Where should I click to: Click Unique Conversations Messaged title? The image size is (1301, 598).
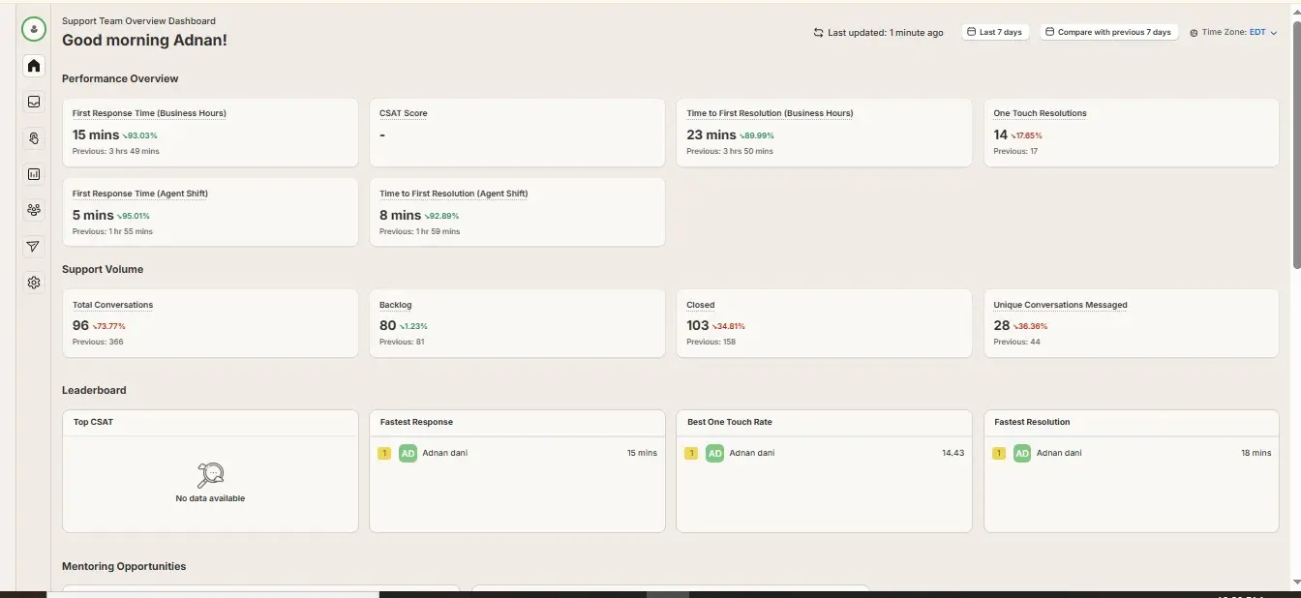[1060, 305]
